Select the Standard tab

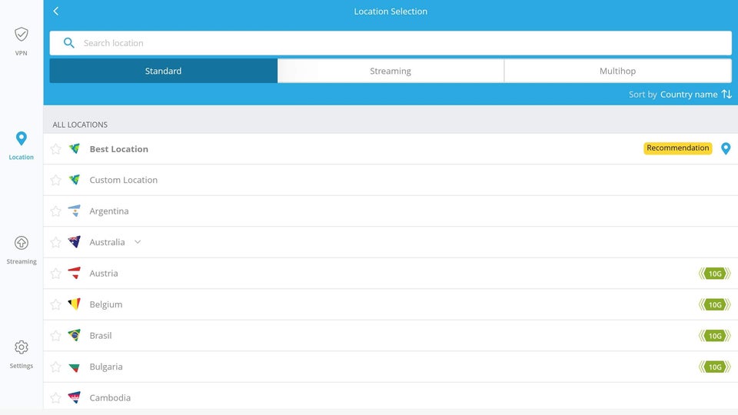163,71
